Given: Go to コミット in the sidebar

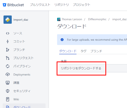Looking at the screenshot, I should coord(19,41).
